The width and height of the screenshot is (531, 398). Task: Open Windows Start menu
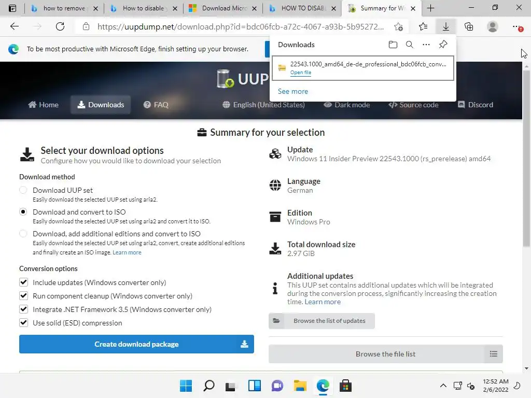pos(186,386)
